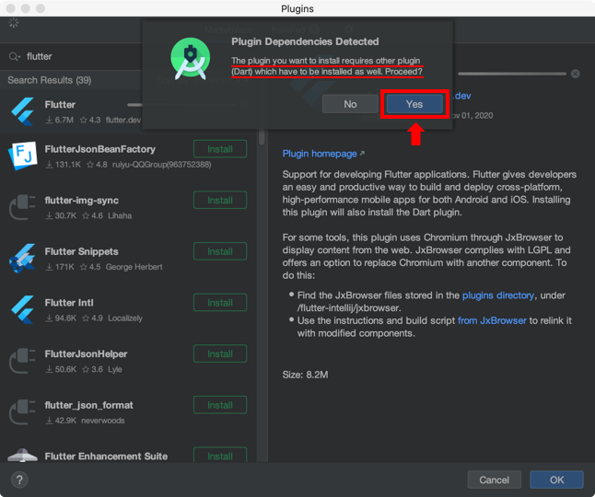Screen dimensions: 595x497
Task: Click the OK button at the bottom
Action: point(556,480)
